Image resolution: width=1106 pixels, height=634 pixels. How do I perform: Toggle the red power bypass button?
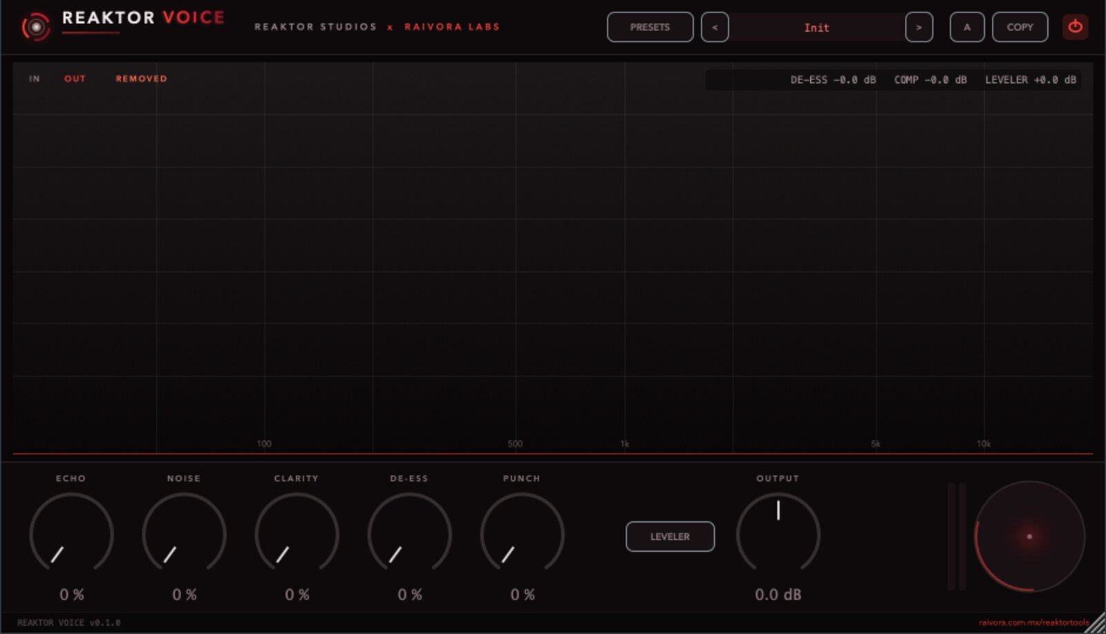(1075, 27)
